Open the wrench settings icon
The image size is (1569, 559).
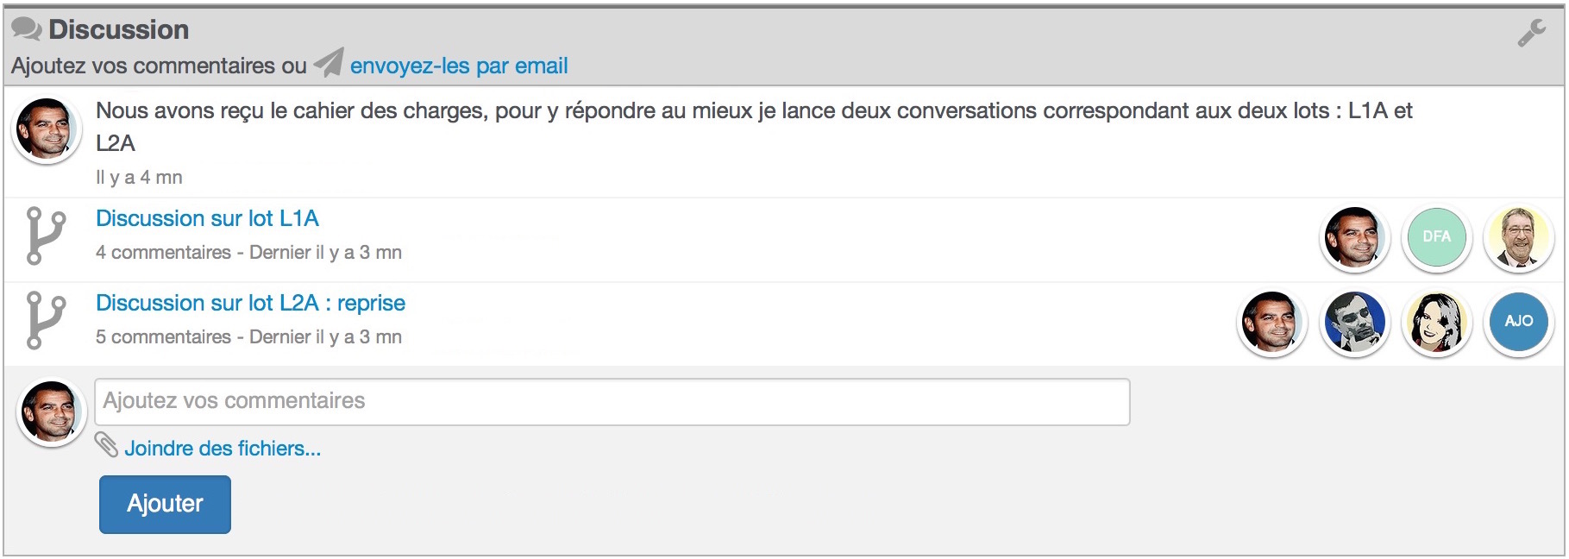[1532, 33]
